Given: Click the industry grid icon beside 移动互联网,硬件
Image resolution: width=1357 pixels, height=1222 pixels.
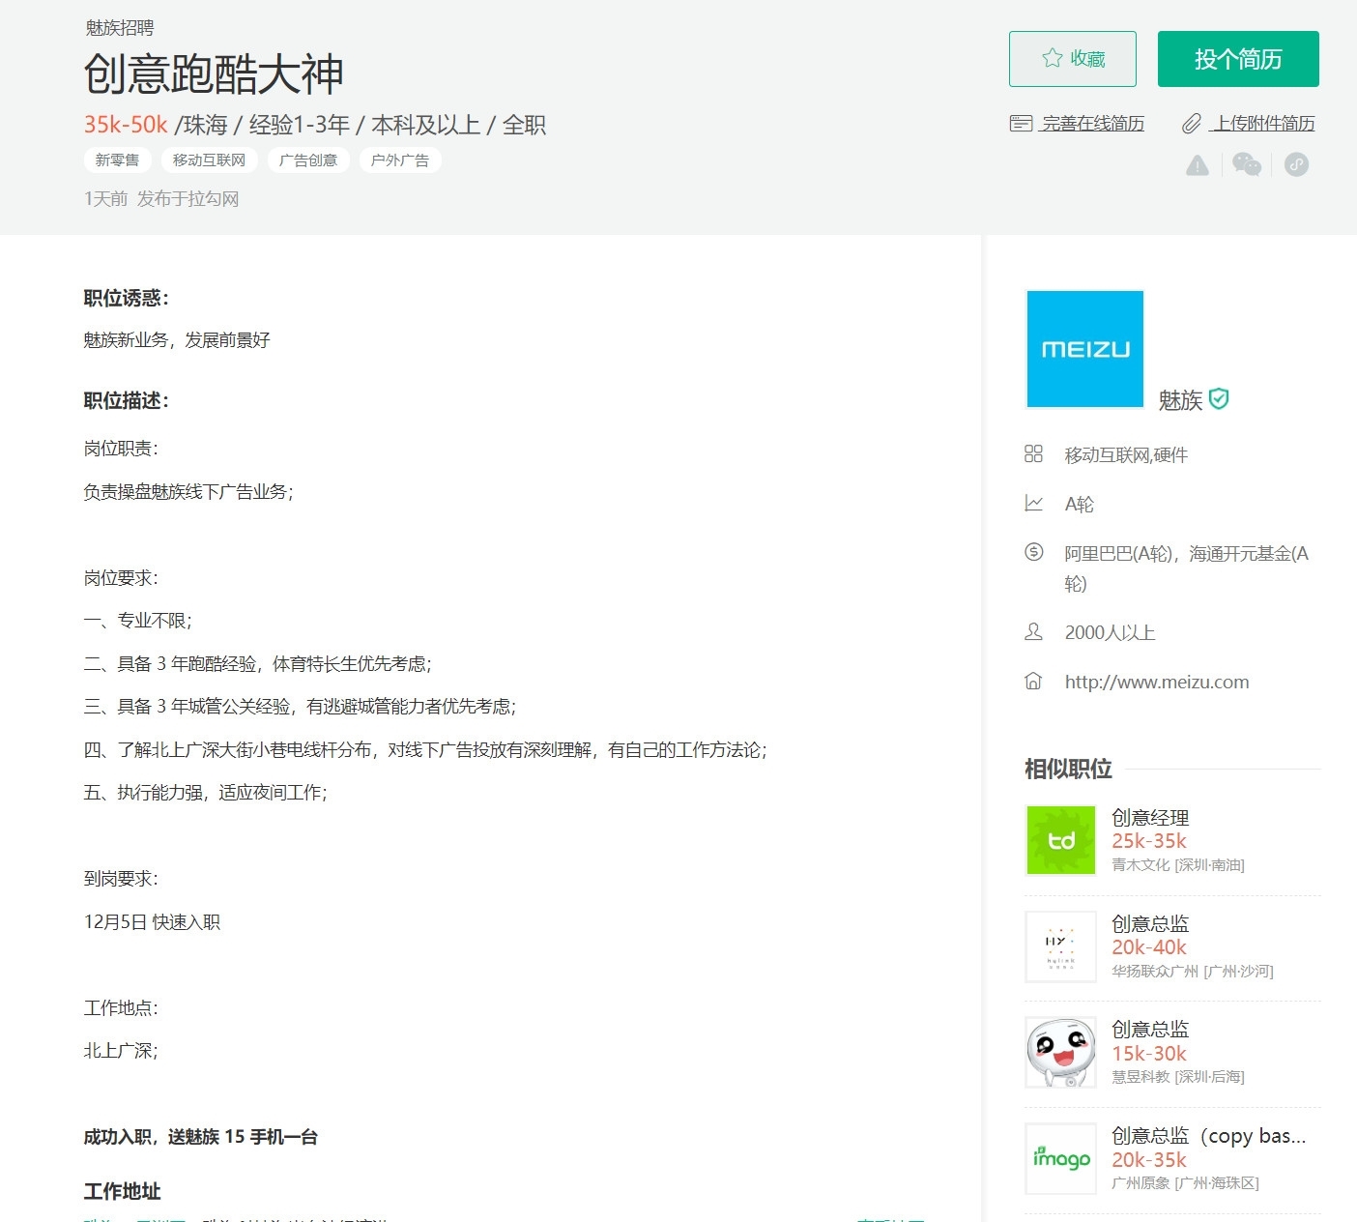Looking at the screenshot, I should click(x=1034, y=454).
